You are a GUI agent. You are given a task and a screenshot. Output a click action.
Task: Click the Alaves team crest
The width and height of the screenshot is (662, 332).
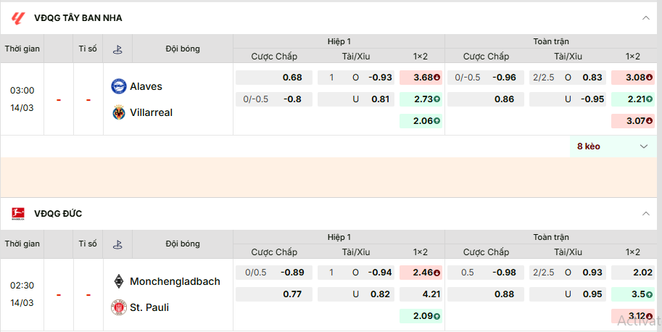pos(118,86)
